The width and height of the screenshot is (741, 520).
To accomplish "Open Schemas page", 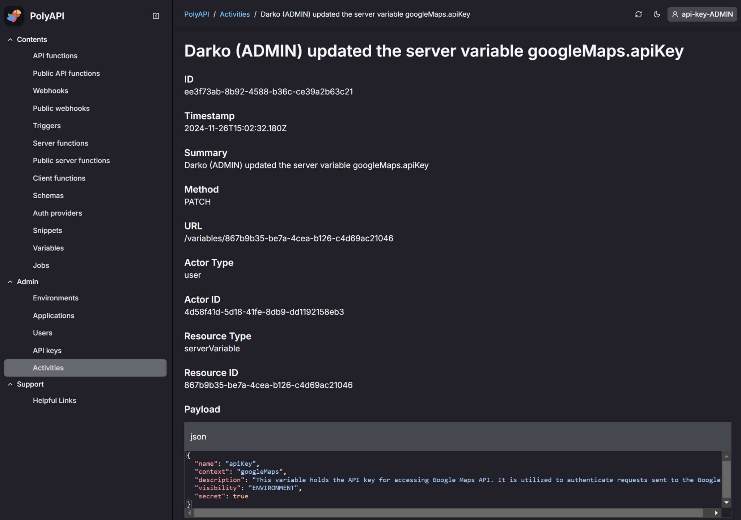I will click(x=48, y=195).
